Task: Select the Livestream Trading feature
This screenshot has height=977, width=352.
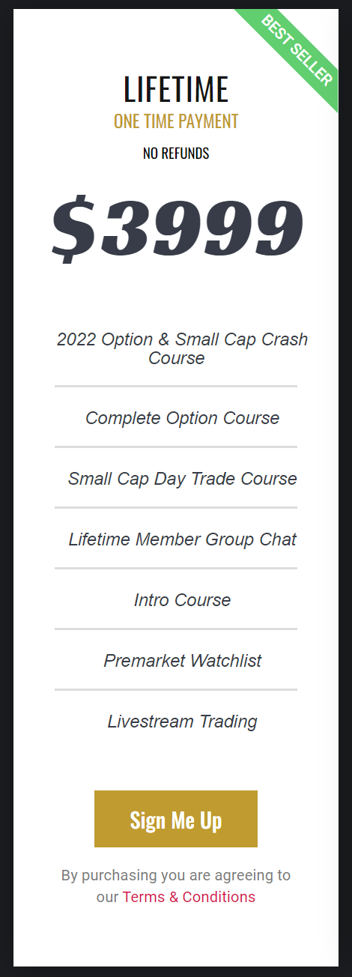Action: pyautogui.click(x=182, y=722)
